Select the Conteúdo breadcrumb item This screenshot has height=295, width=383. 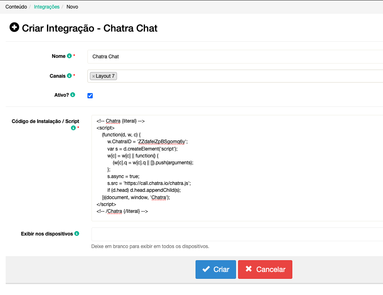coord(16,7)
